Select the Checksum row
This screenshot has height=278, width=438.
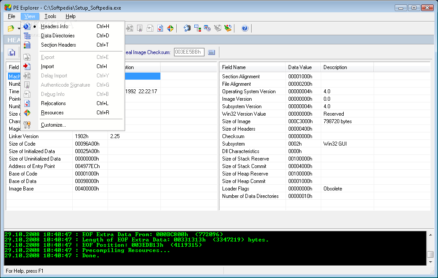[x=325, y=136]
